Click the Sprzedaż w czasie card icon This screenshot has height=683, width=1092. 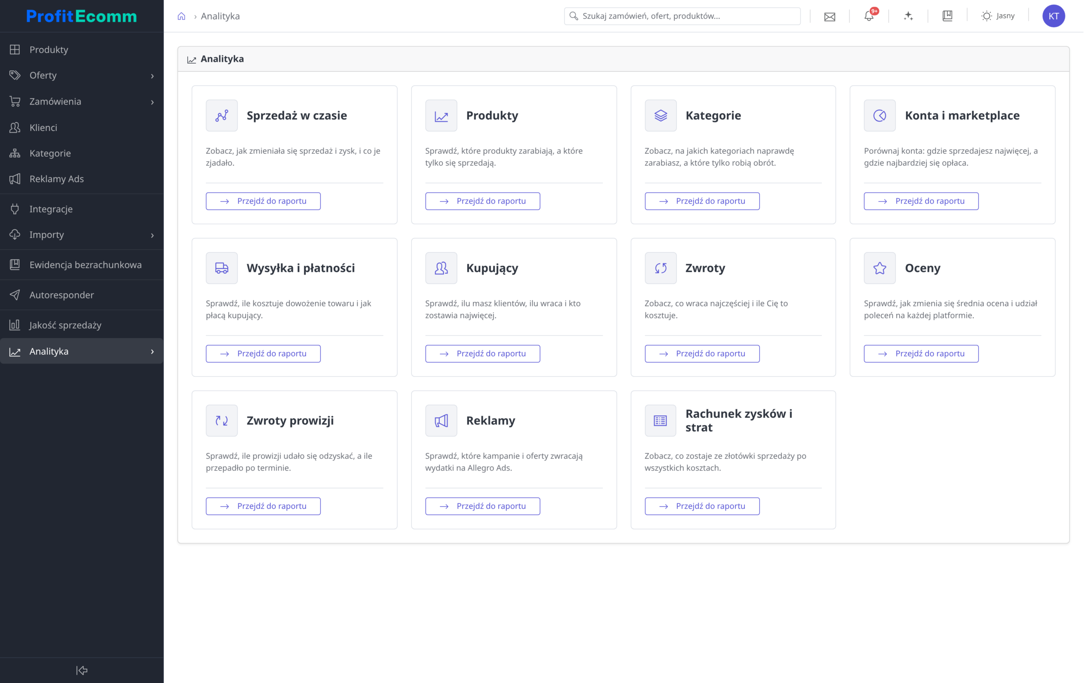pos(221,116)
